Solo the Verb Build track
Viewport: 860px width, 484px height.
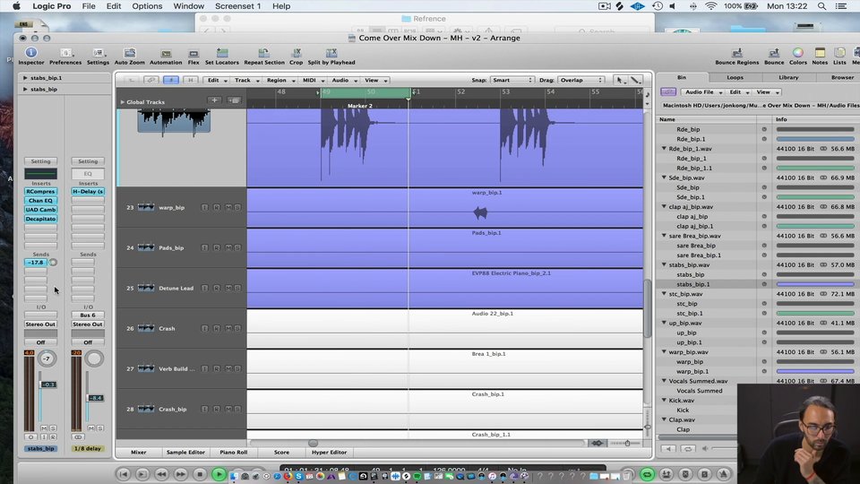(x=237, y=368)
